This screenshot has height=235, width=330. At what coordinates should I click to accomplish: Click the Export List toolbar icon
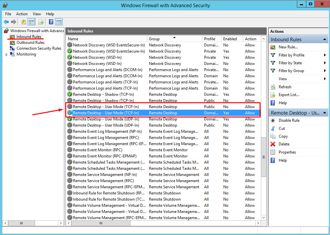pyautogui.click(x=41, y=22)
